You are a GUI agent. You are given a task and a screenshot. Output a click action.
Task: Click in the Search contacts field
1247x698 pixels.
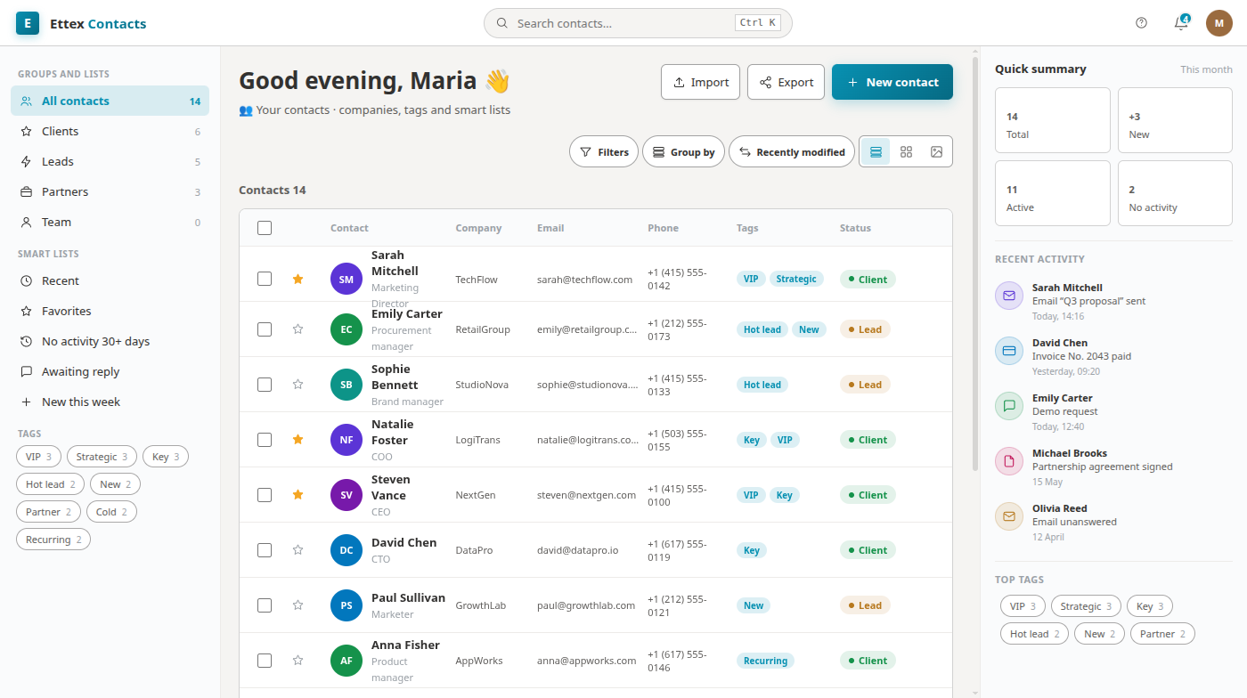(638, 23)
